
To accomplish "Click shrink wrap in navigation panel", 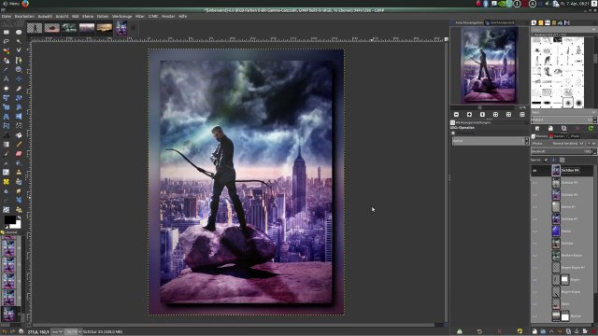I will pos(522,114).
